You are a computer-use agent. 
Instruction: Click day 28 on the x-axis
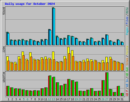(x=110, y=99)
